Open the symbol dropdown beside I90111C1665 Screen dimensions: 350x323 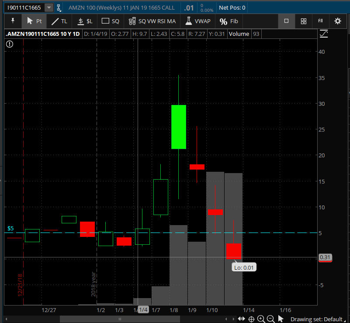click(x=49, y=7)
